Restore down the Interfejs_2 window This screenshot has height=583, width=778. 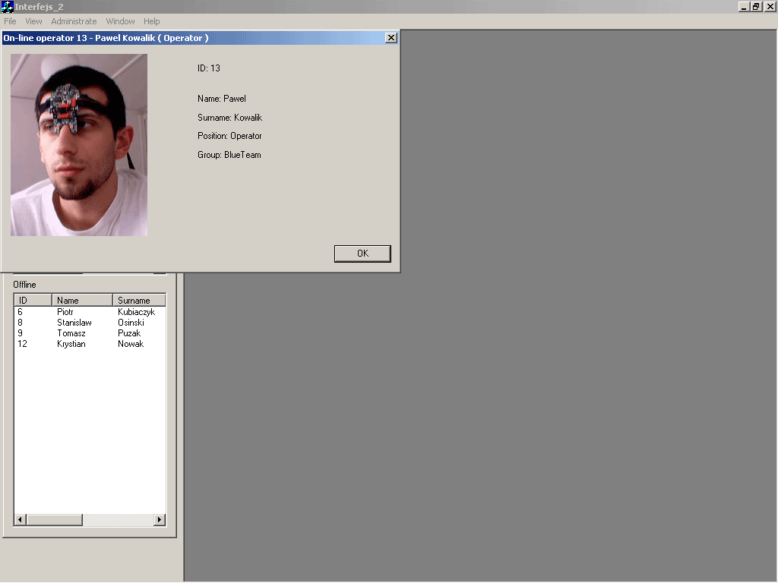[756, 6]
